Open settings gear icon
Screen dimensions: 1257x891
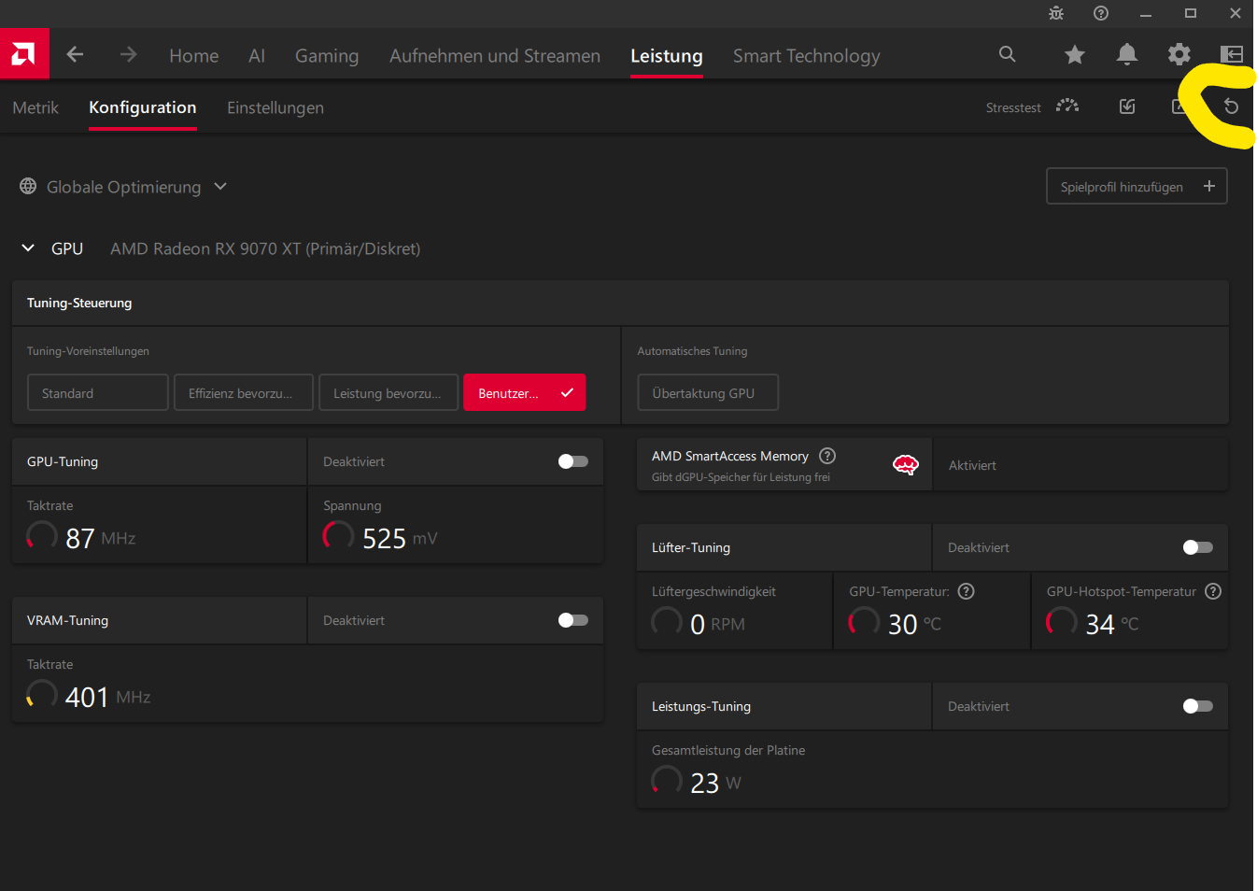click(1179, 54)
